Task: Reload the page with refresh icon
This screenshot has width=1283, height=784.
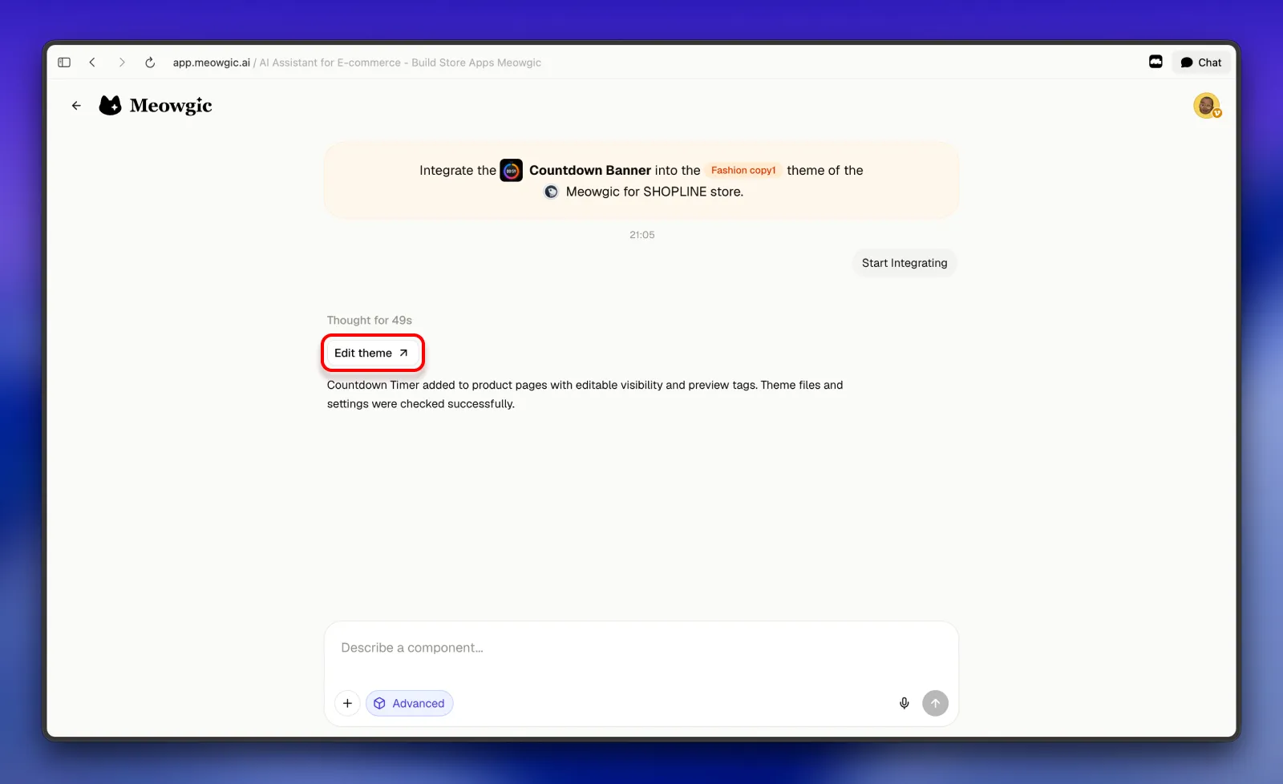Action: (150, 63)
